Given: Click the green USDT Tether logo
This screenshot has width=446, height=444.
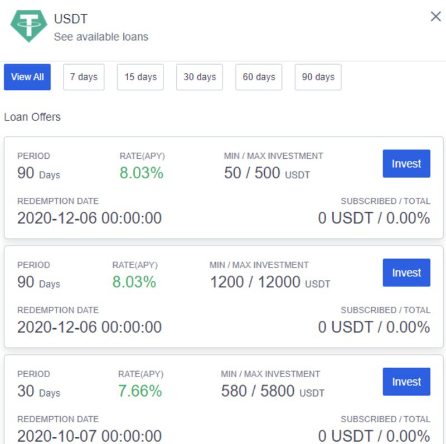Looking at the screenshot, I should (29, 26).
